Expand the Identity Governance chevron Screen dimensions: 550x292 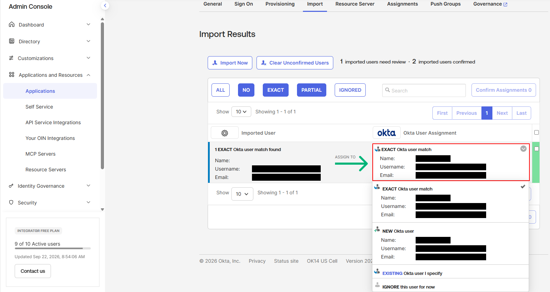pos(88,186)
